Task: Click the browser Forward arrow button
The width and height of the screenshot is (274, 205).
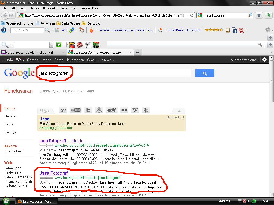Action: 12,15
